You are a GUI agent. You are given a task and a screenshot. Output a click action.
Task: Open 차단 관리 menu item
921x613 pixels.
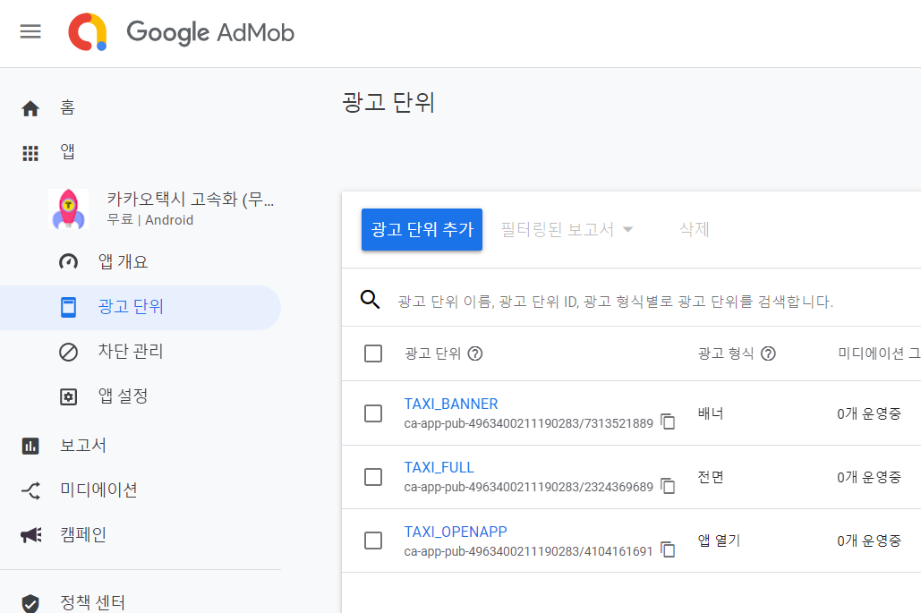[131, 351]
